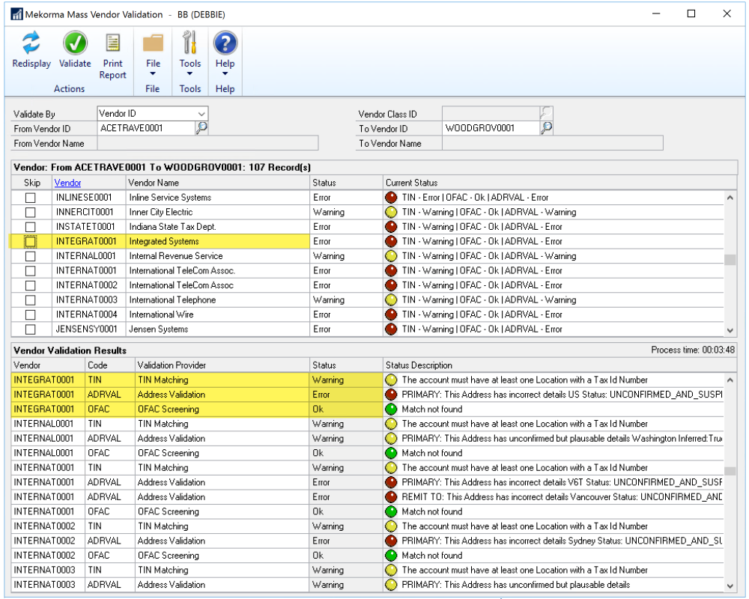Click in the From Vendor ID field
Screen dimensions: 749x599
pyautogui.click(x=145, y=128)
